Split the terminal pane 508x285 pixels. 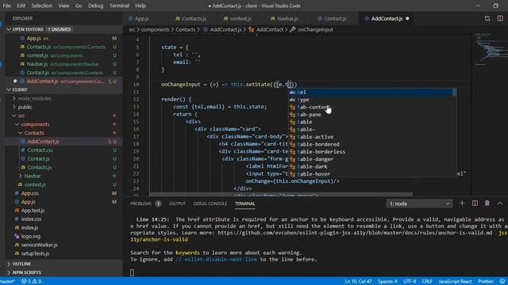475,203
